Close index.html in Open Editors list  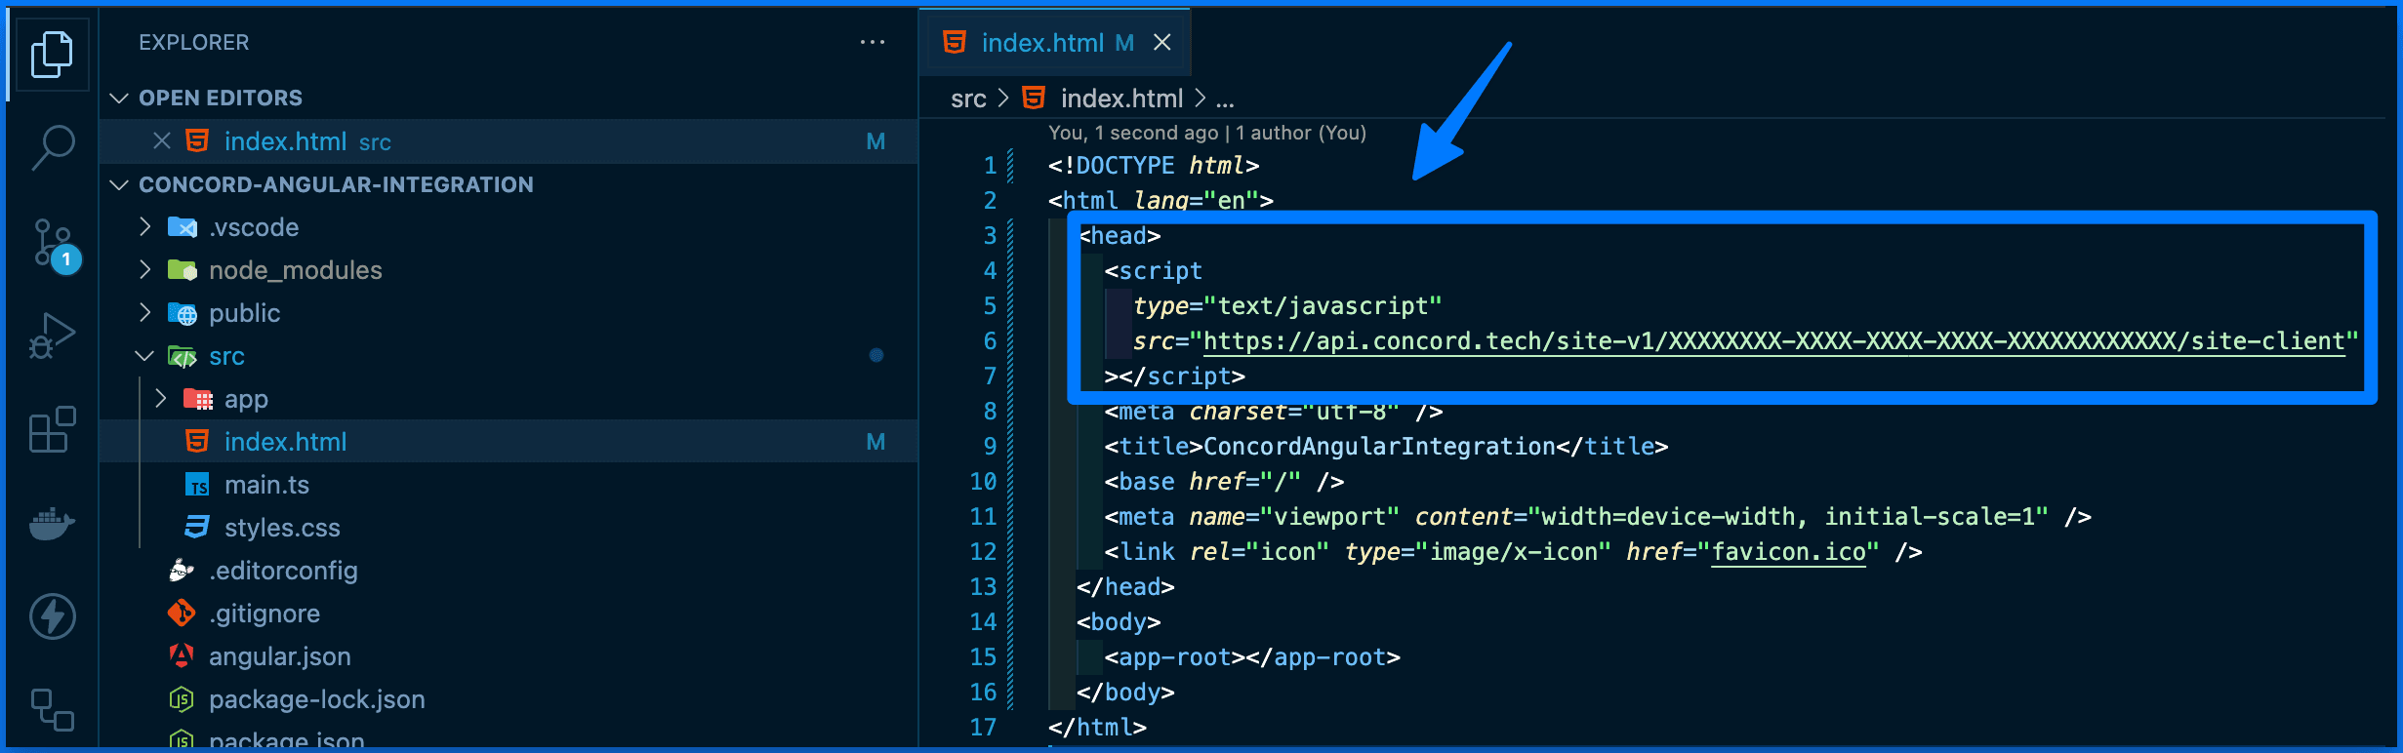pos(162,141)
